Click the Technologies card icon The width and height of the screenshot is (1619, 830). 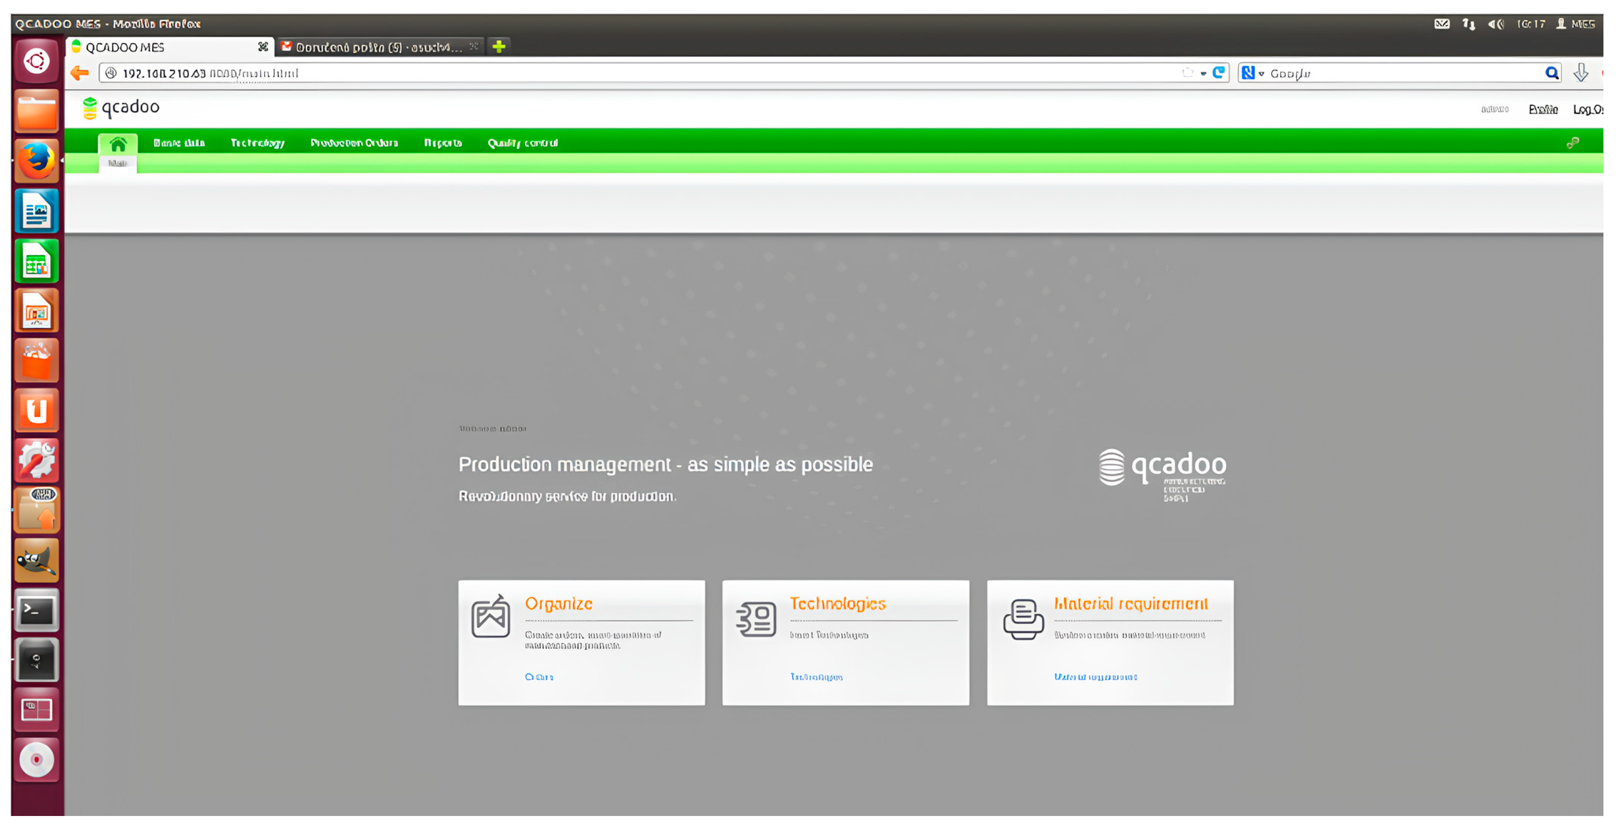(x=756, y=619)
